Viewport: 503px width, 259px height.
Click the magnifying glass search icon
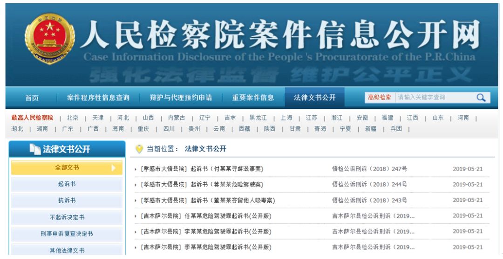point(481,98)
